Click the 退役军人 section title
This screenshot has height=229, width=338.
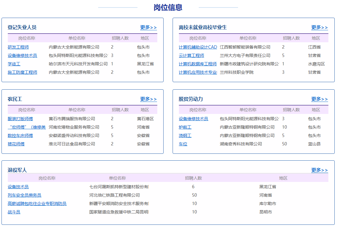pos(17,170)
